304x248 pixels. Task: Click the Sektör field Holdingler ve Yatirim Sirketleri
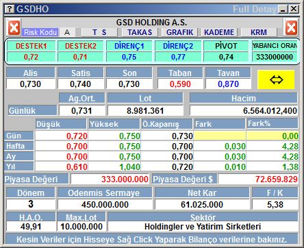click(203, 227)
